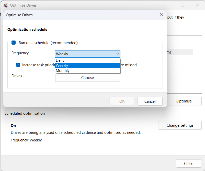Click the Optimise button
The image size is (205, 171).
184,101
